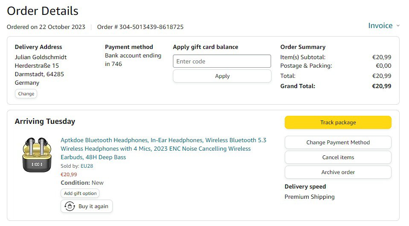
Task: Open the Aptkdoe Bluetooth Headphones product title
Action: click(x=163, y=149)
